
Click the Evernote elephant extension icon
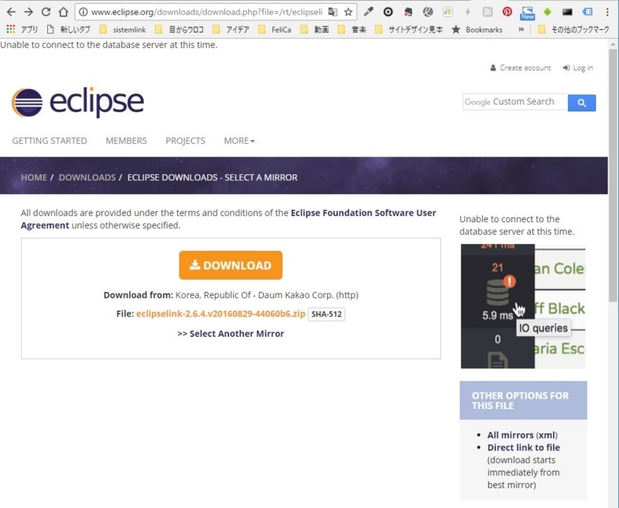[x=408, y=12]
